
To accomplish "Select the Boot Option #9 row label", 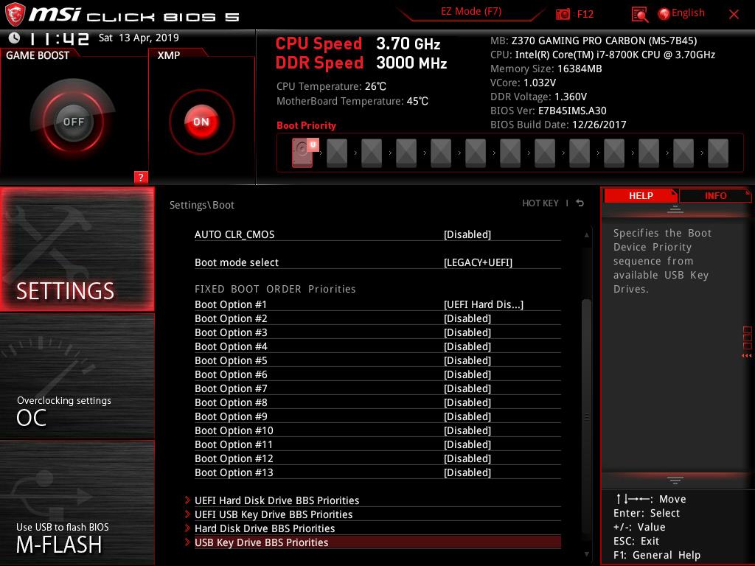I will tap(231, 416).
